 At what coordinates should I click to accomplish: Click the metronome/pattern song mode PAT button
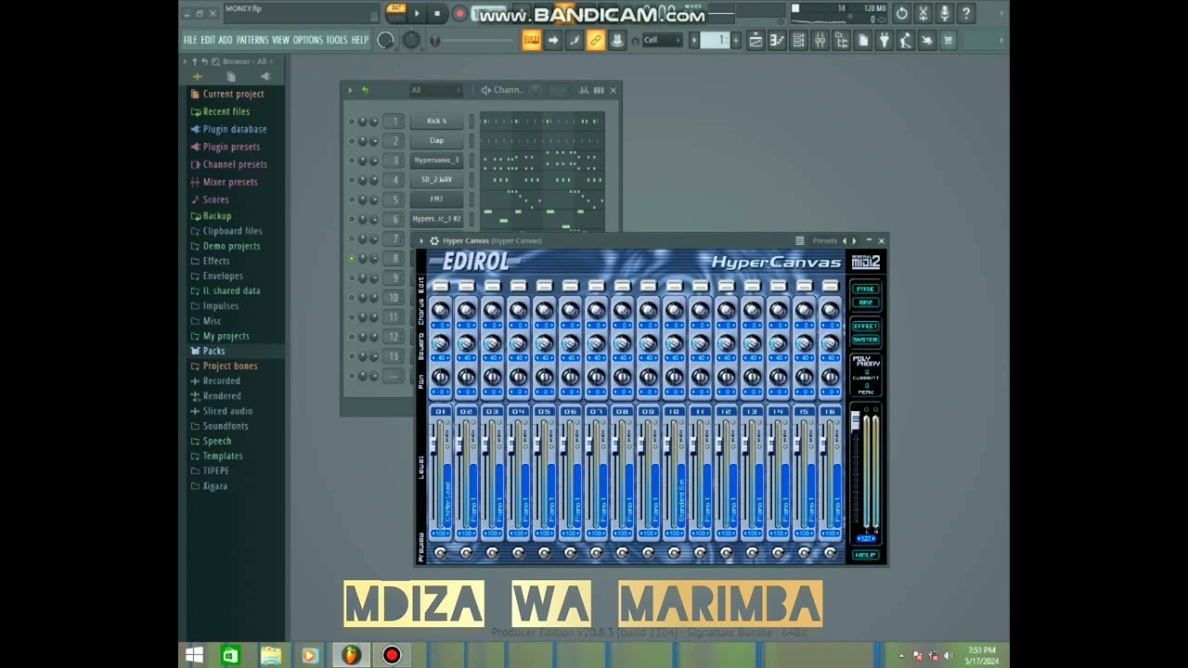point(396,10)
